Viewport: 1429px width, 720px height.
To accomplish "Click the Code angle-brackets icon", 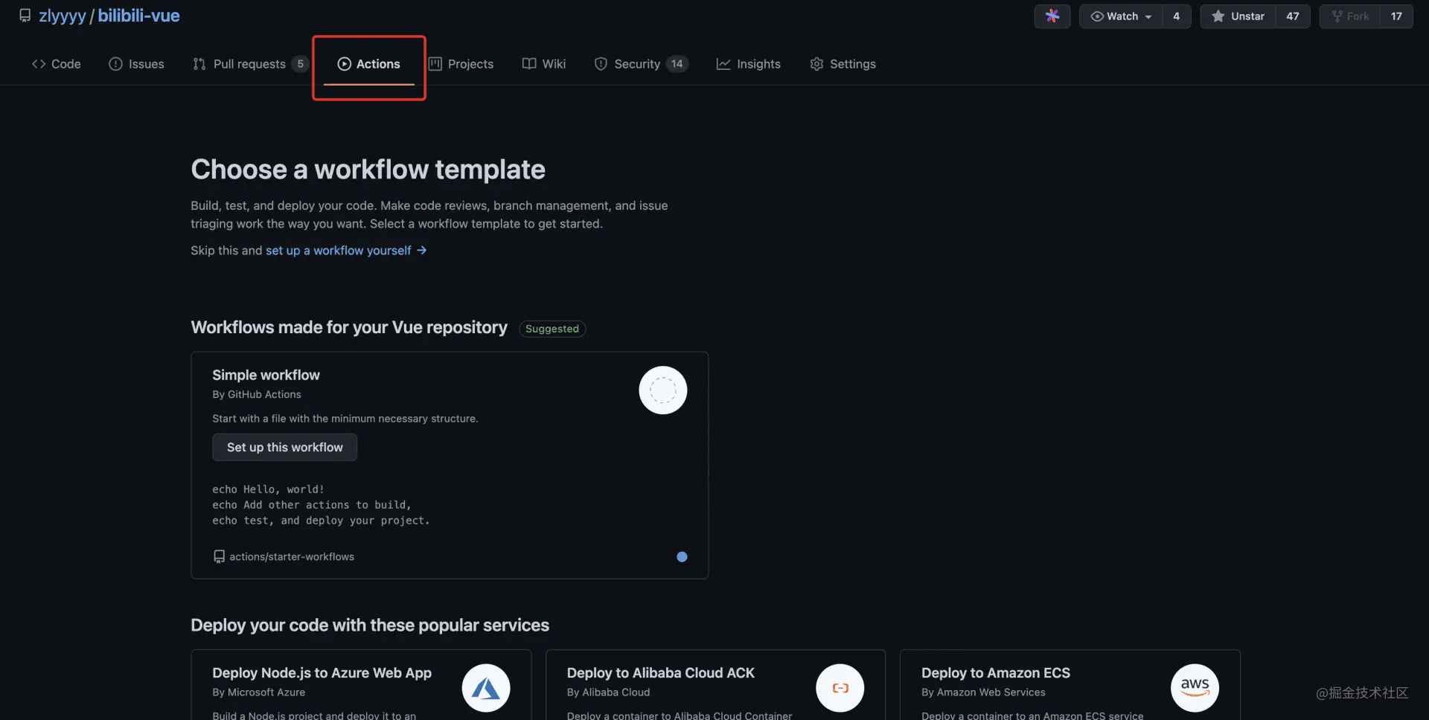I will coord(39,64).
